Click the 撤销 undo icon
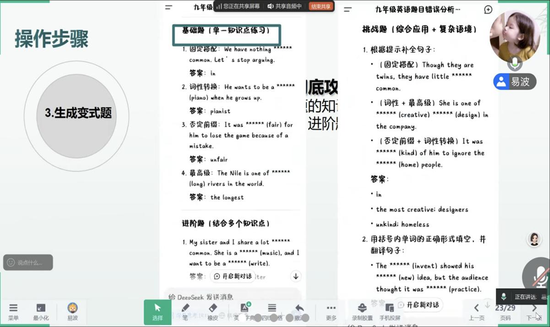Viewport: 550px width, 327px height. [299, 309]
